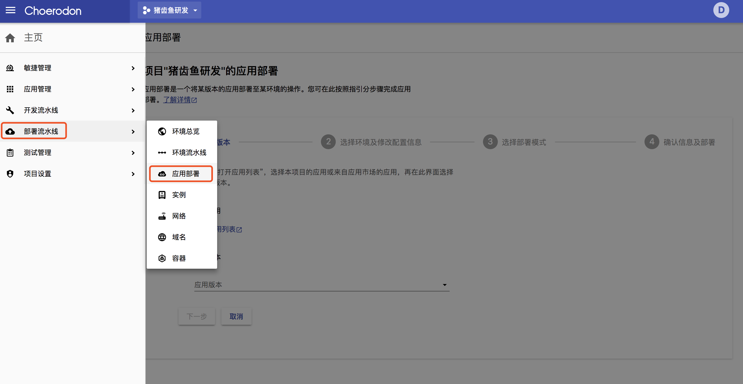Image resolution: width=743 pixels, height=384 pixels.
Task: Click the 取消 button
Action: coord(236,316)
